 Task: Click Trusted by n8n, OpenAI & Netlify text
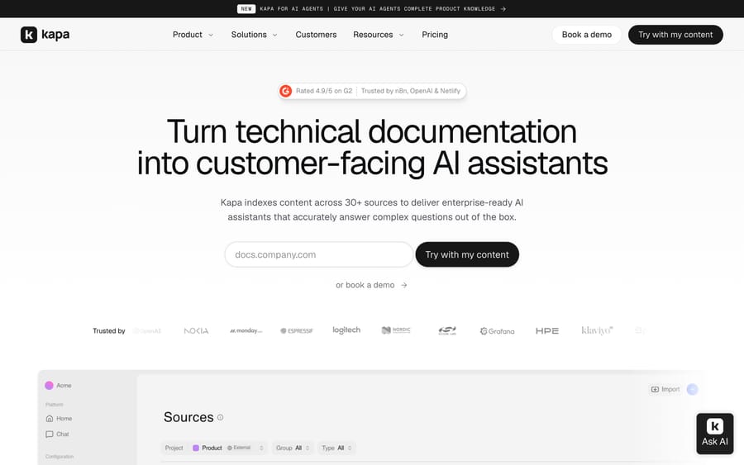point(410,91)
